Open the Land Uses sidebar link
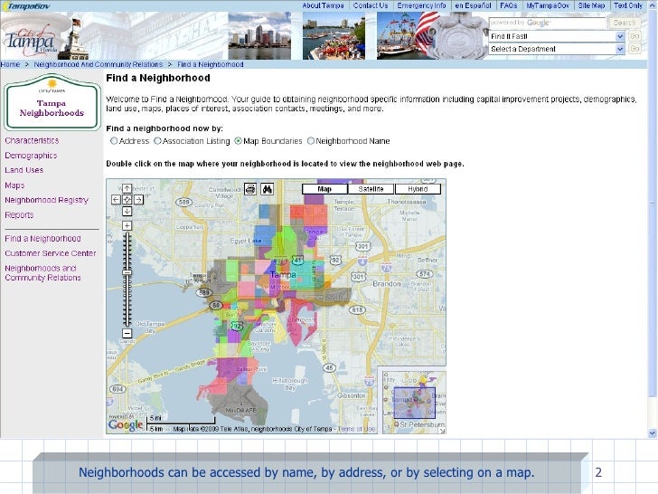The image size is (658, 494). tap(23, 170)
